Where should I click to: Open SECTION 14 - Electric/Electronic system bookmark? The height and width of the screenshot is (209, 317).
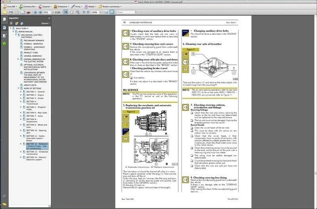click(36, 158)
